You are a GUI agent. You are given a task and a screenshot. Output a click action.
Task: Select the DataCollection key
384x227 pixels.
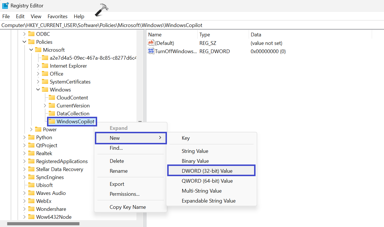click(x=72, y=114)
